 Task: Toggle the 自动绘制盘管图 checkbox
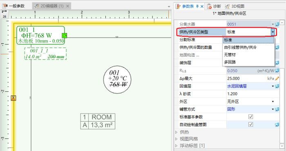point(250,124)
